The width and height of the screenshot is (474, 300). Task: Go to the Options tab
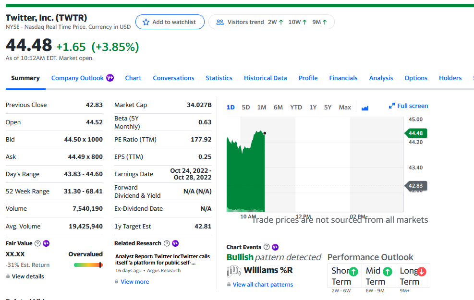point(416,78)
